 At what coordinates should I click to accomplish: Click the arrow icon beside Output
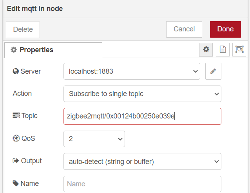[x=16, y=161]
